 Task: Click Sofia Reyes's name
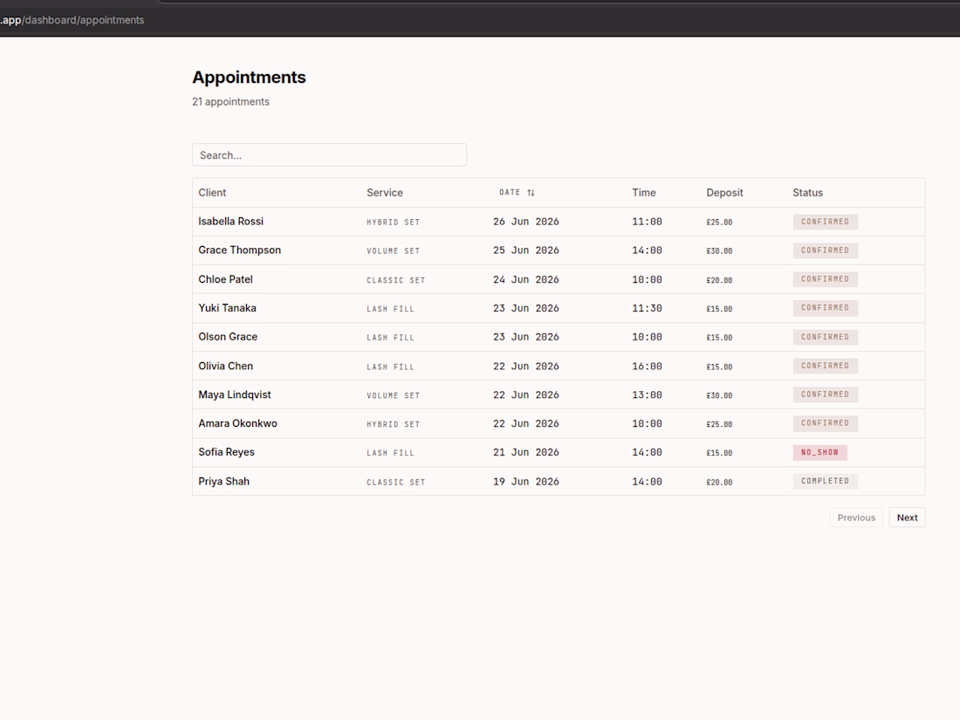click(x=226, y=452)
